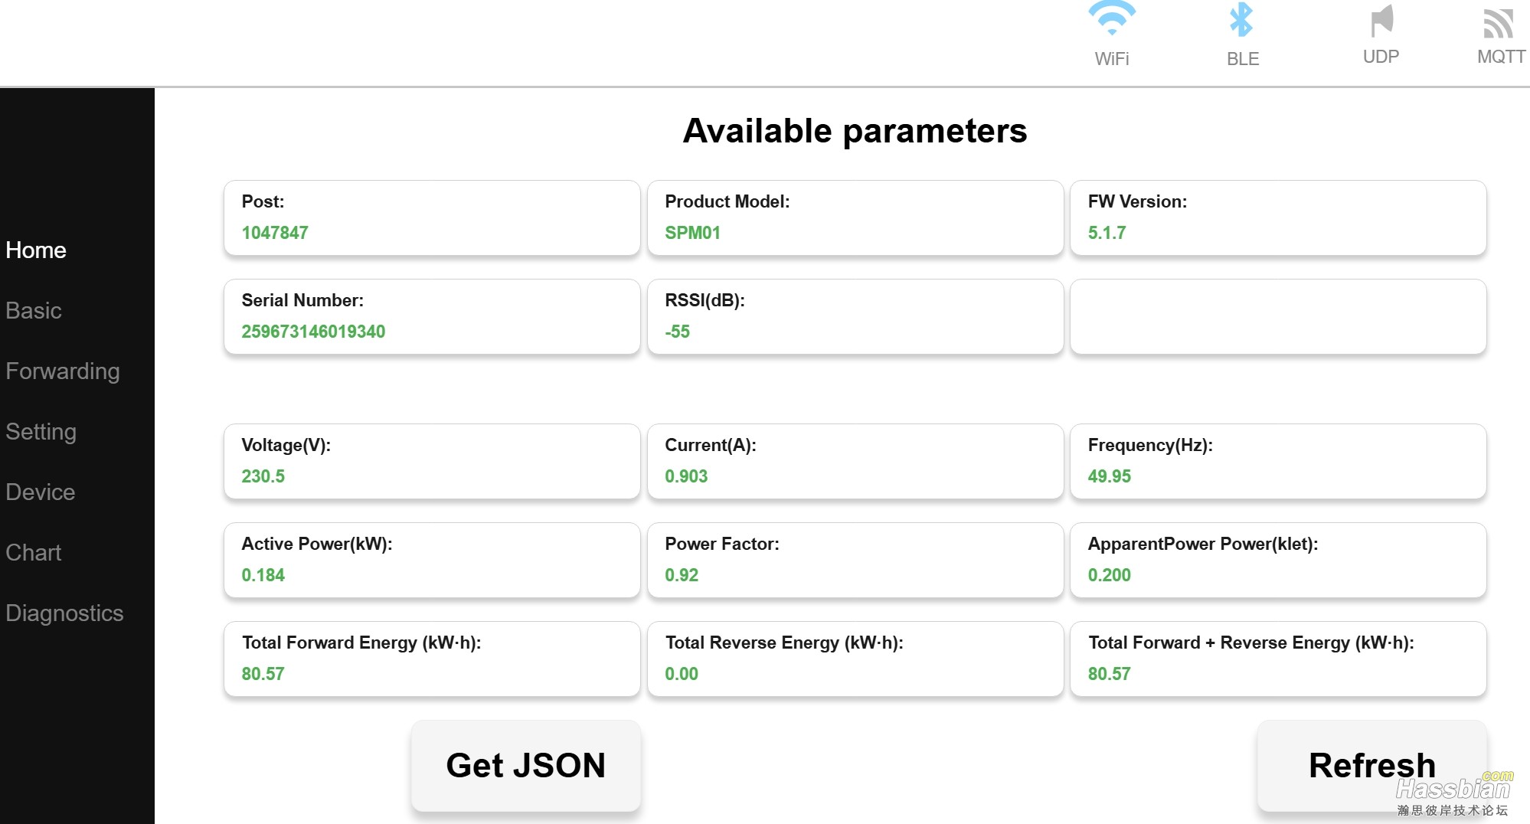Open the Home sidebar page
This screenshot has height=824, width=1530.
tap(36, 250)
